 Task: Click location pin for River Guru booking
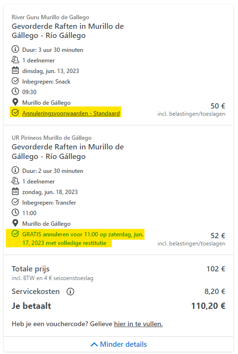pyautogui.click(x=15, y=102)
